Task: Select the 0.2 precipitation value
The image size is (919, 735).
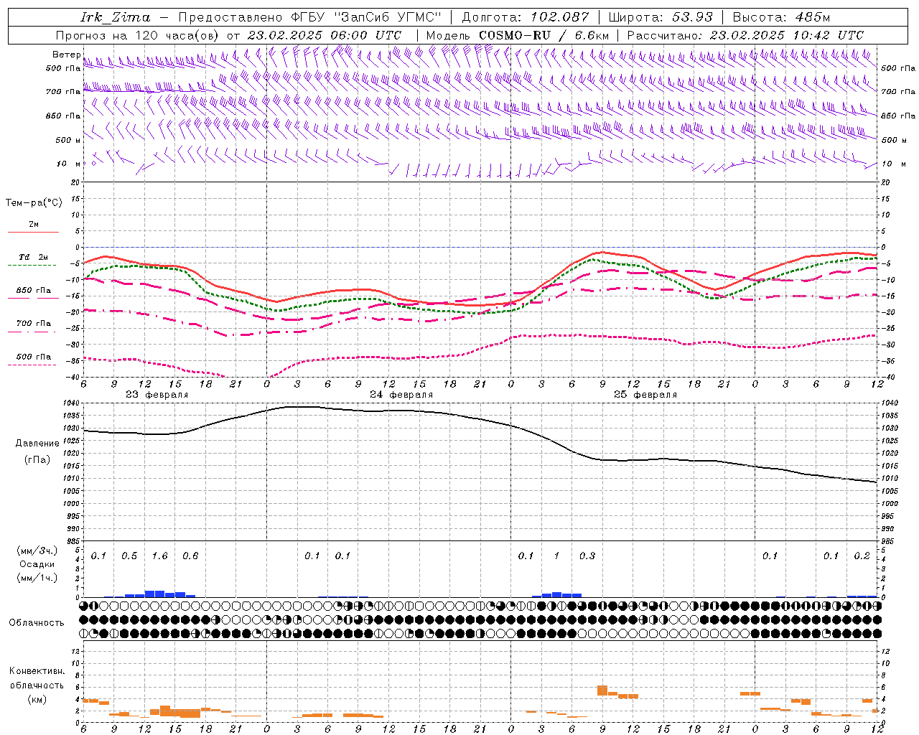Action: pos(862,556)
